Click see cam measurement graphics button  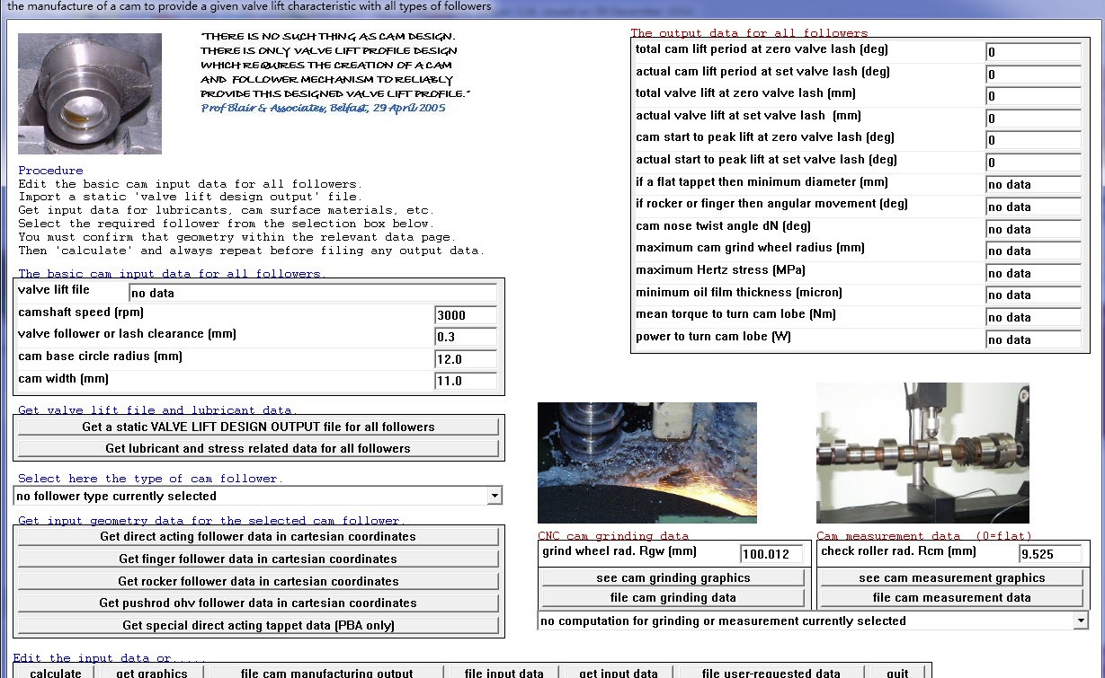[951, 577]
